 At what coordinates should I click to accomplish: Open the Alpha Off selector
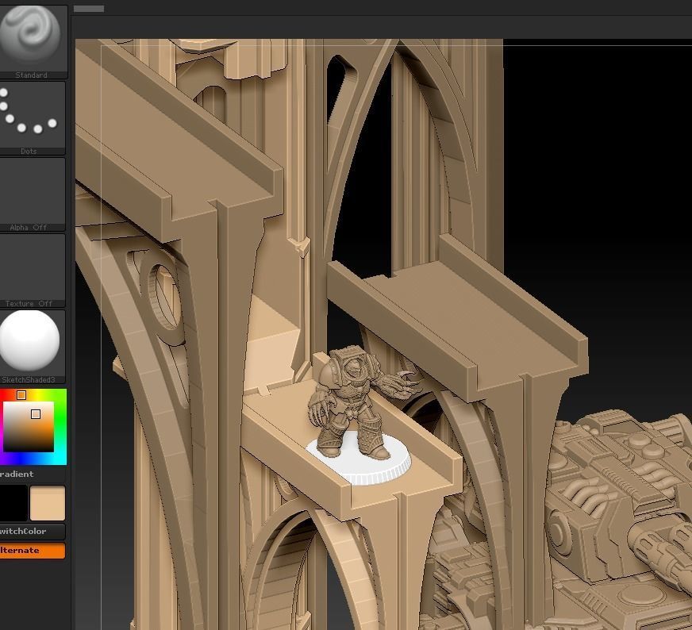(x=32, y=194)
